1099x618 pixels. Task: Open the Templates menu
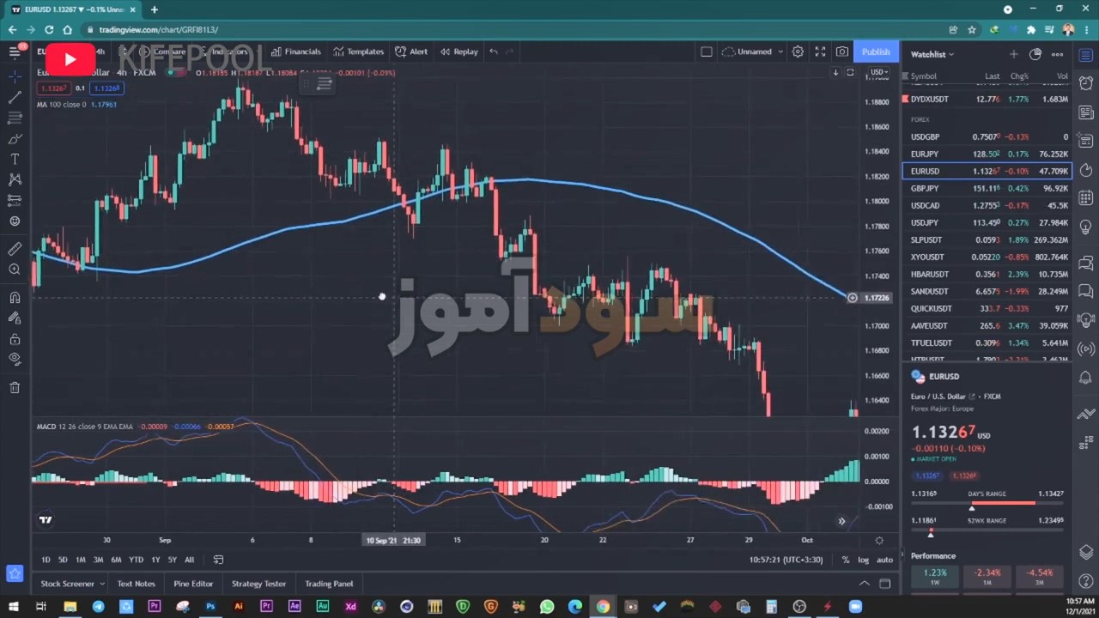pos(359,51)
